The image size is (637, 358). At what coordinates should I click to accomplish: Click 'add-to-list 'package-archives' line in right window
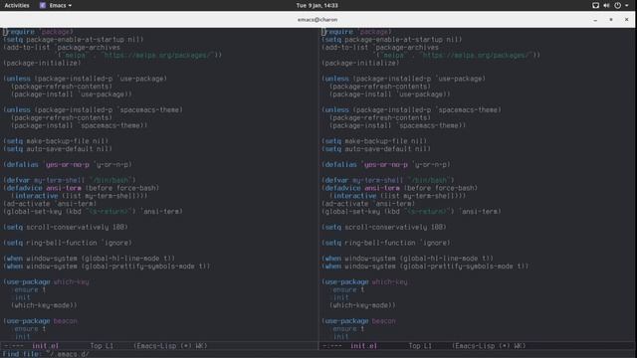point(380,48)
